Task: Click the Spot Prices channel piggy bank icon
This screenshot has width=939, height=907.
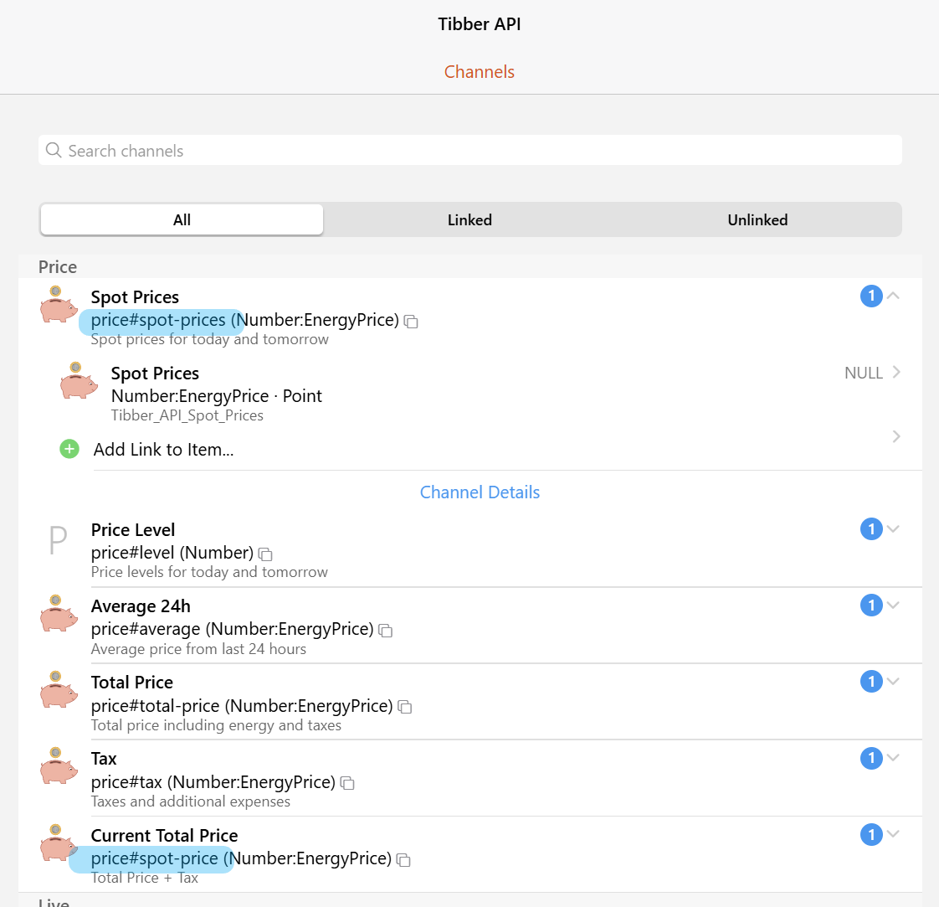Action: pyautogui.click(x=59, y=304)
